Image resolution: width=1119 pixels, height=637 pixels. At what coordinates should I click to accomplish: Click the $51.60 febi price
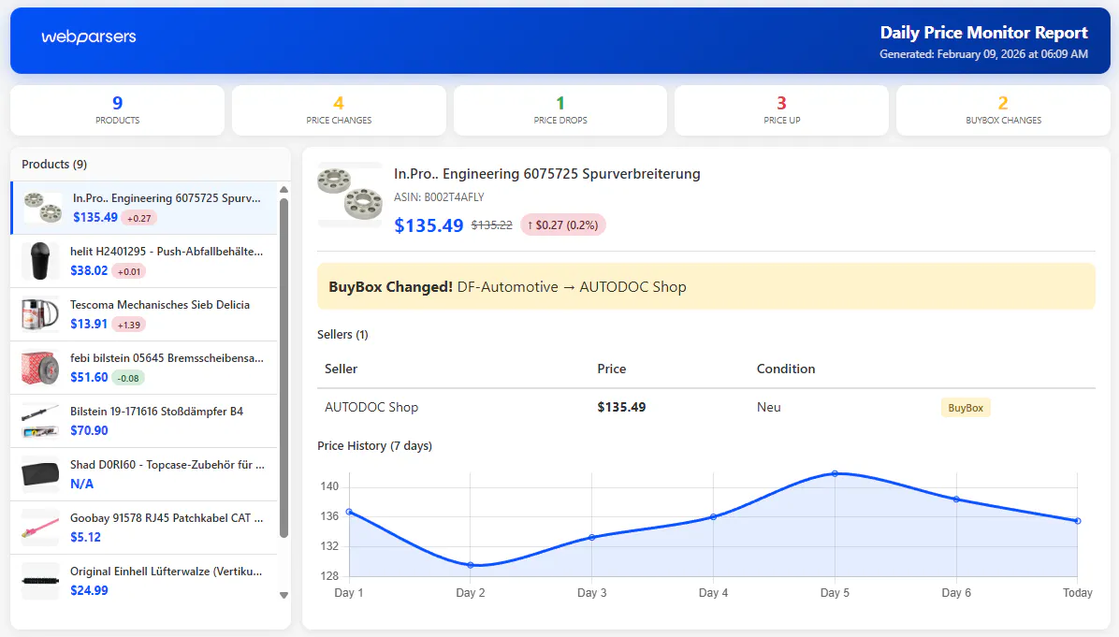[89, 377]
